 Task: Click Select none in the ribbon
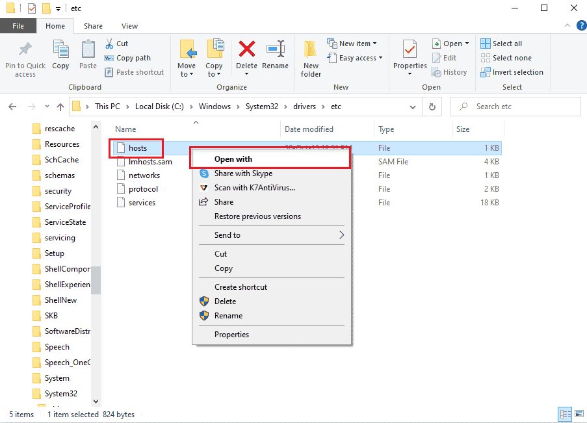point(506,58)
